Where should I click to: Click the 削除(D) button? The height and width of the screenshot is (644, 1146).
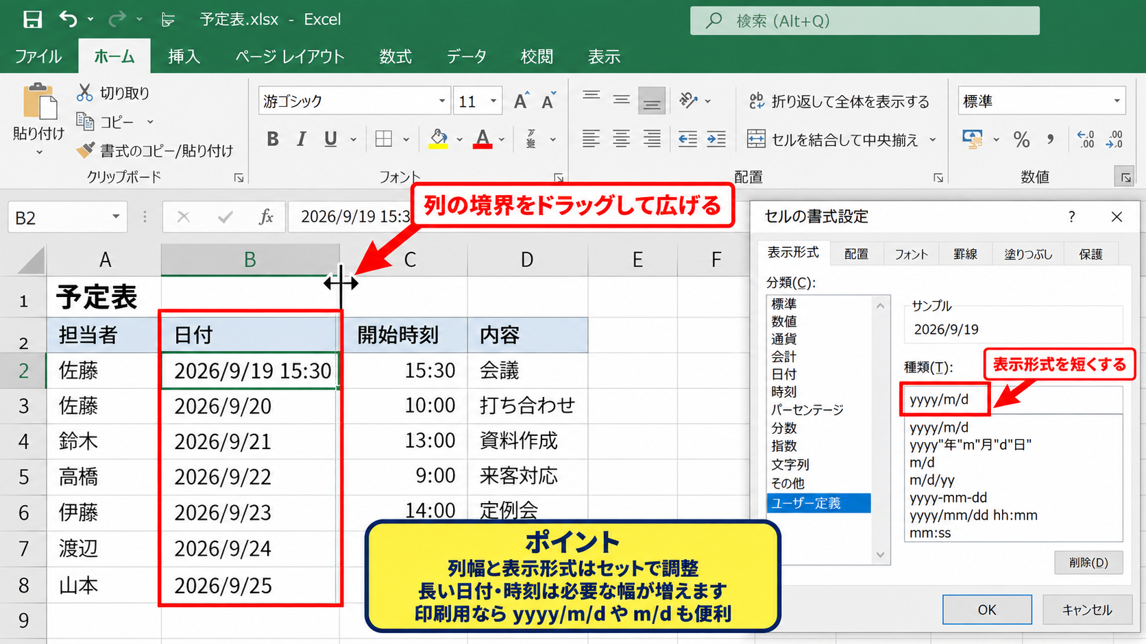[1088, 563]
